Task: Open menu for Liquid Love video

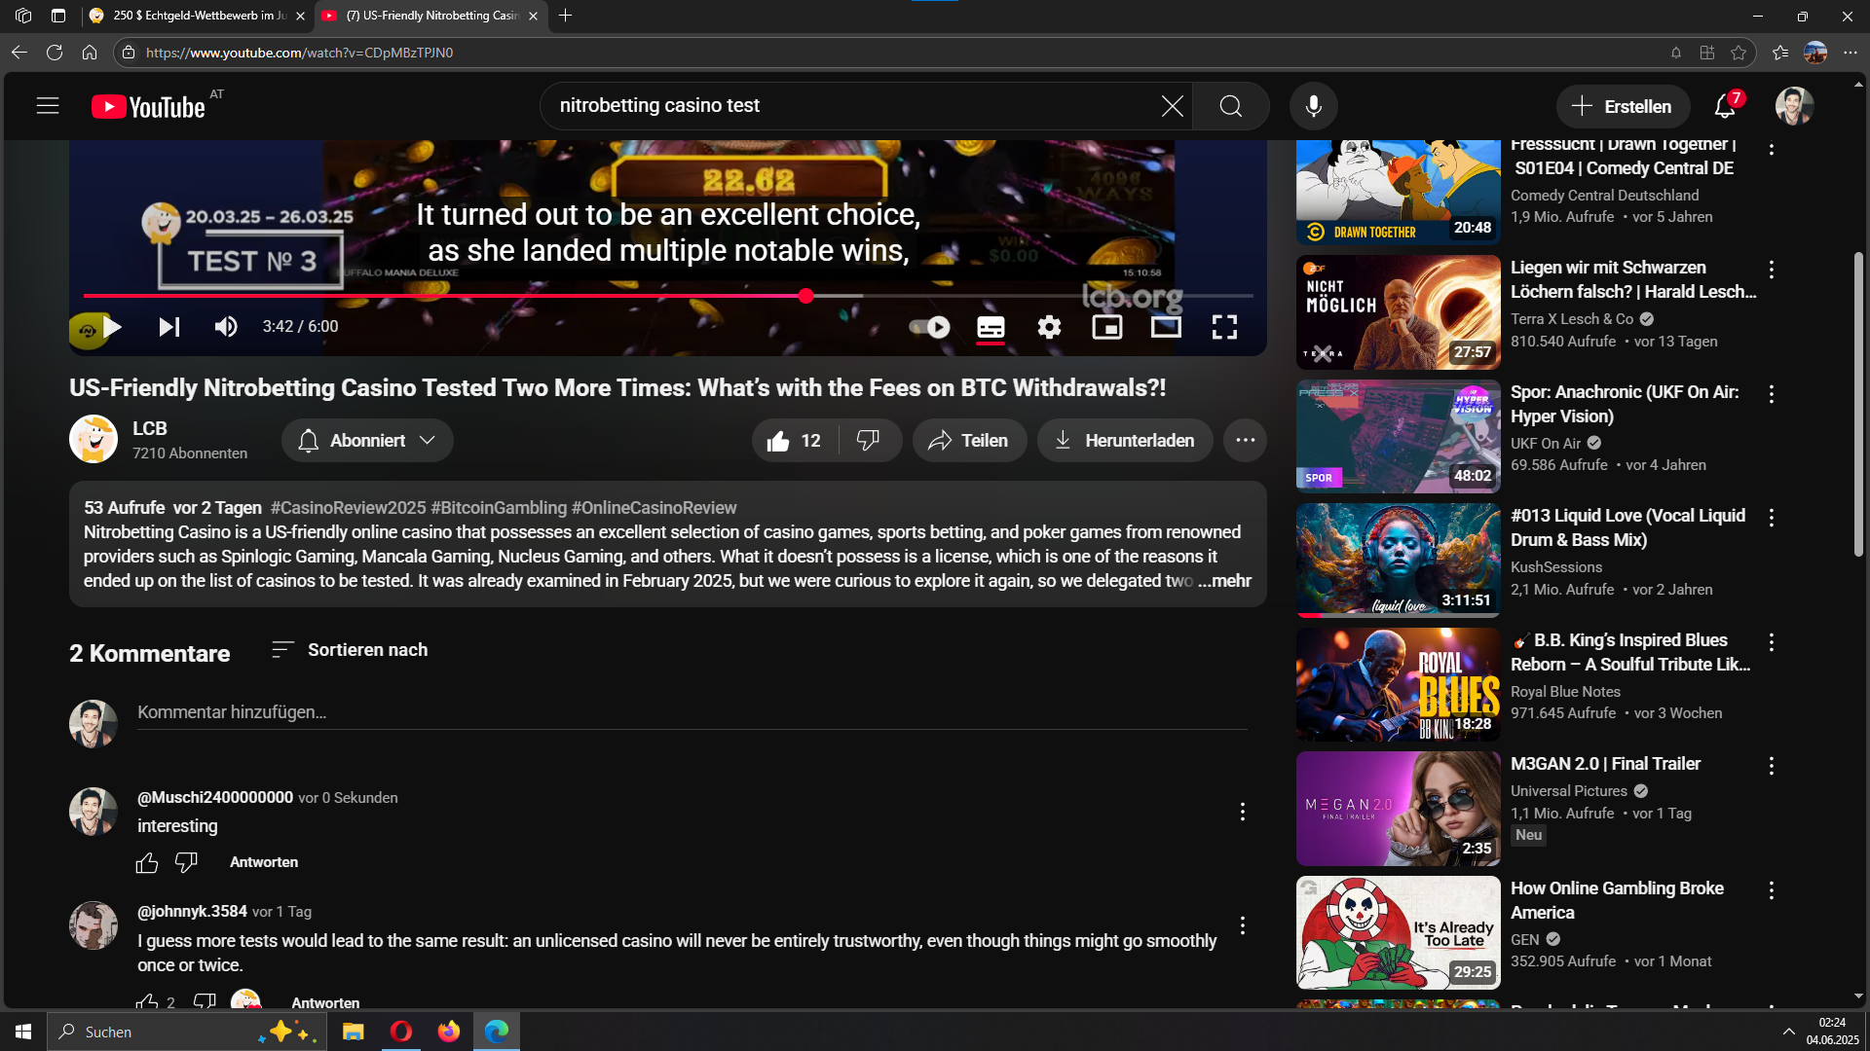Action: 1771,518
